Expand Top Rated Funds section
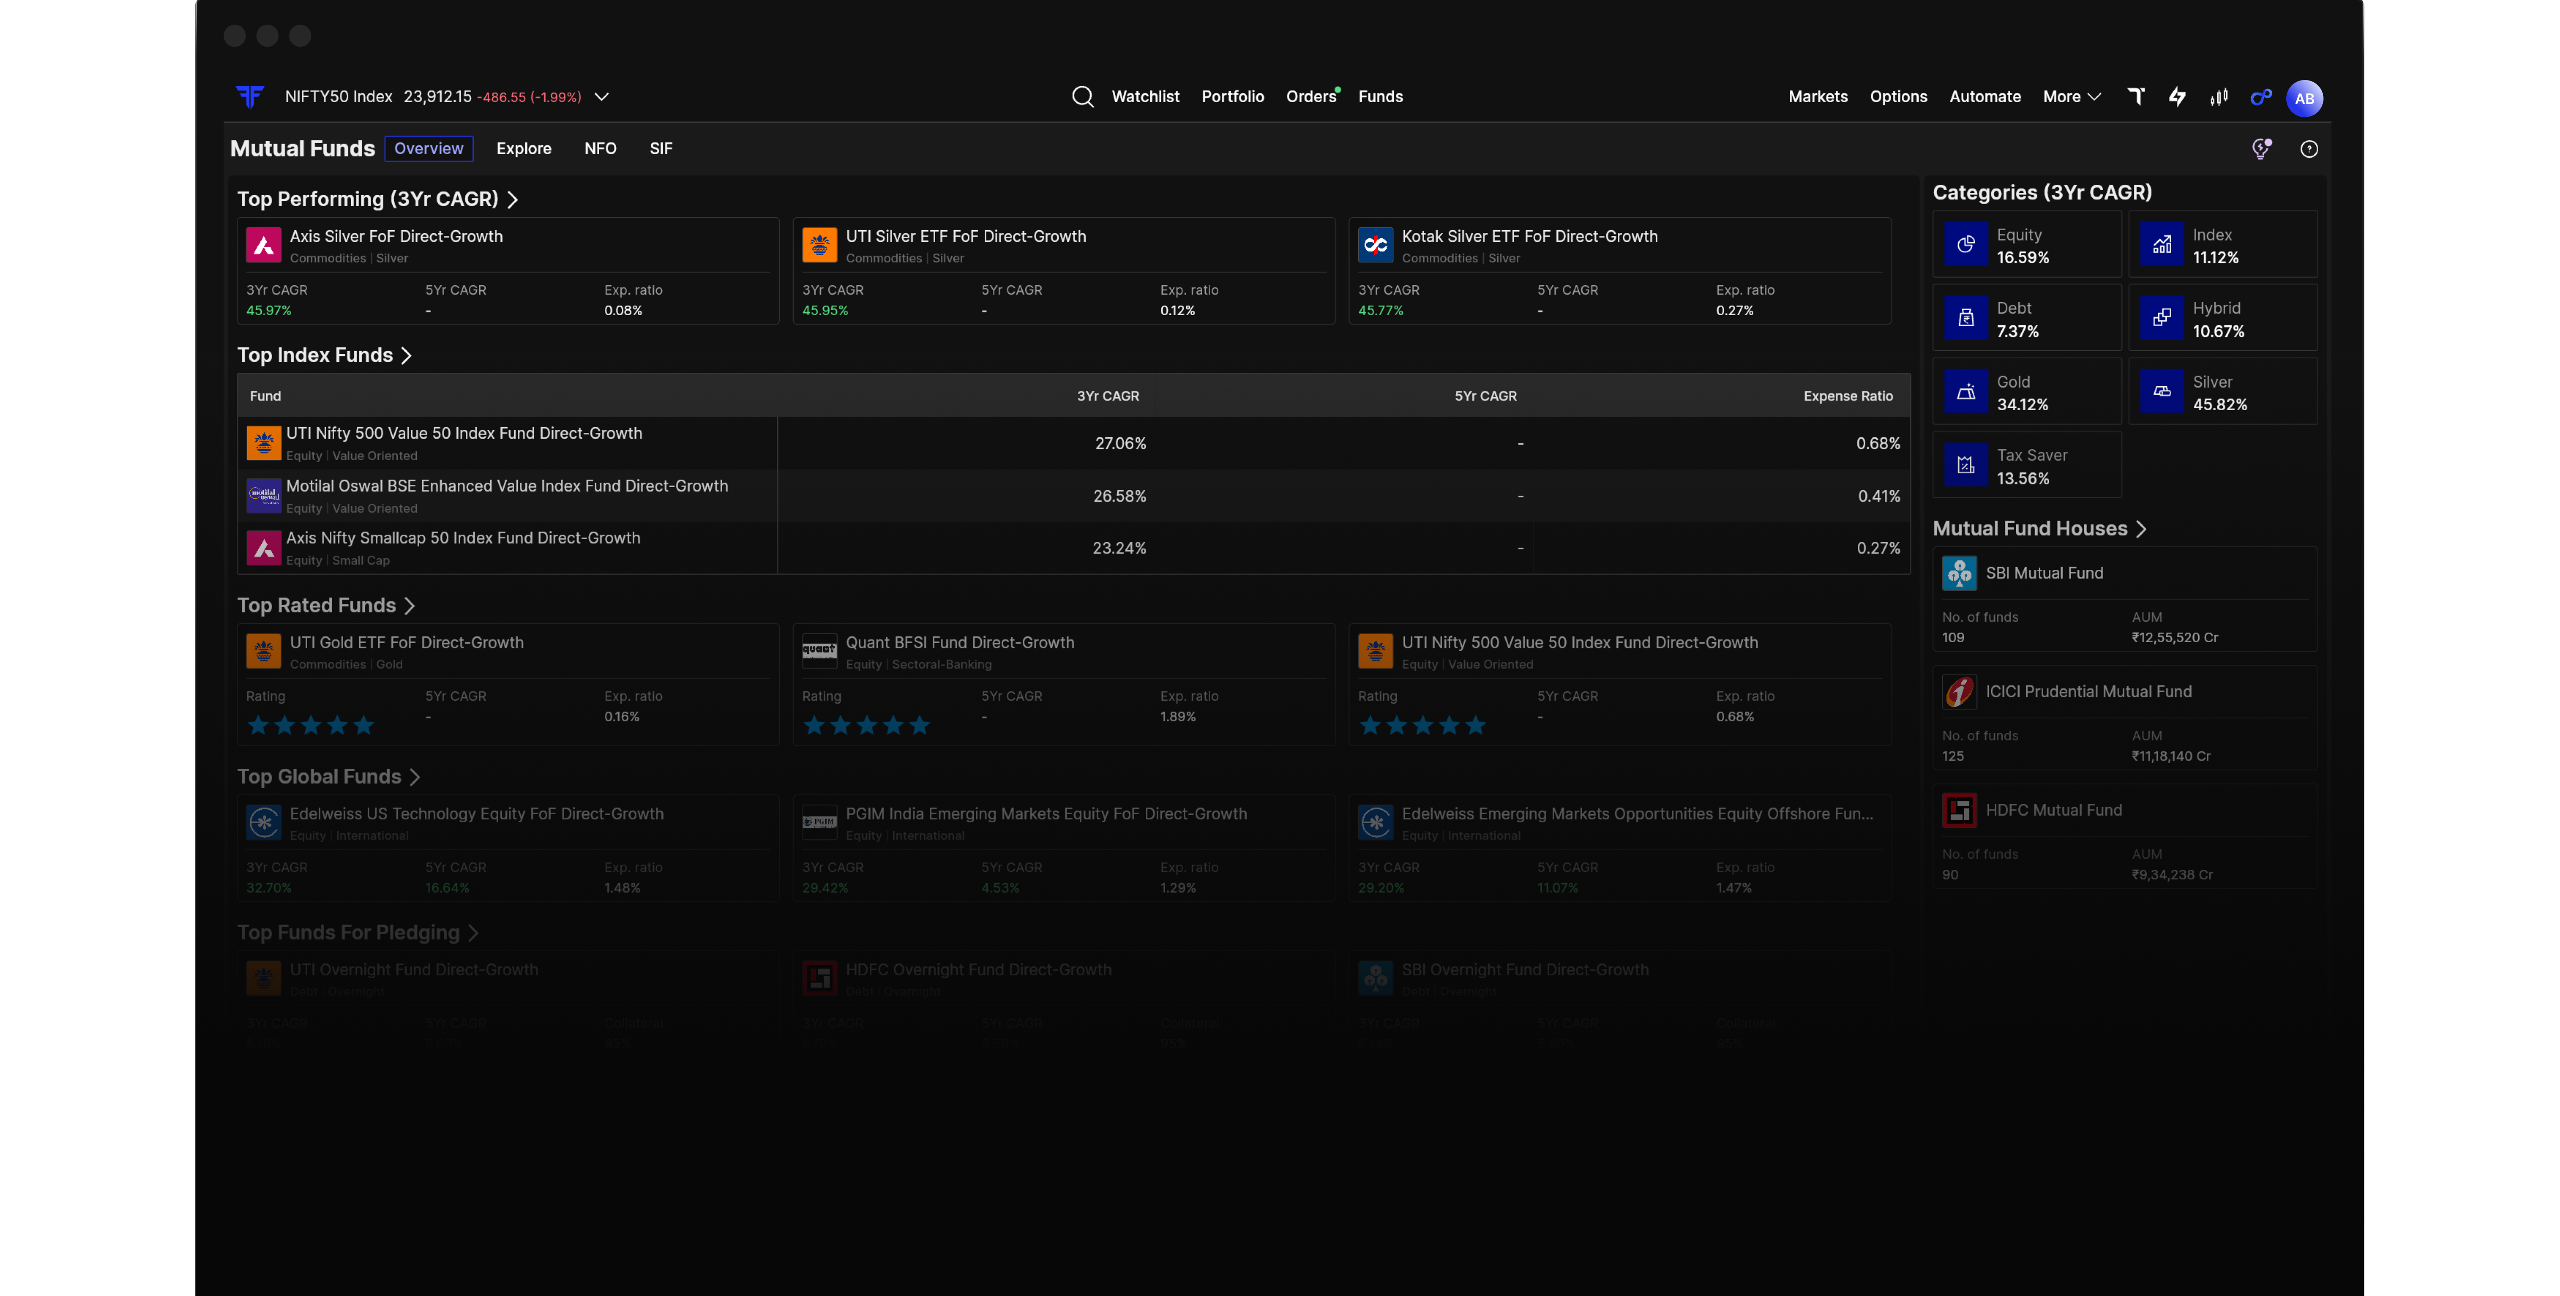 tap(409, 606)
